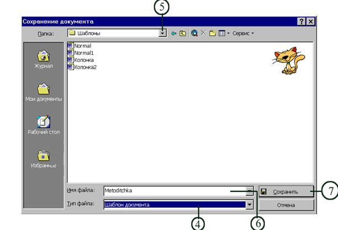Click the Normal file's document icon
The height and width of the screenshot is (230, 338).
click(70, 45)
